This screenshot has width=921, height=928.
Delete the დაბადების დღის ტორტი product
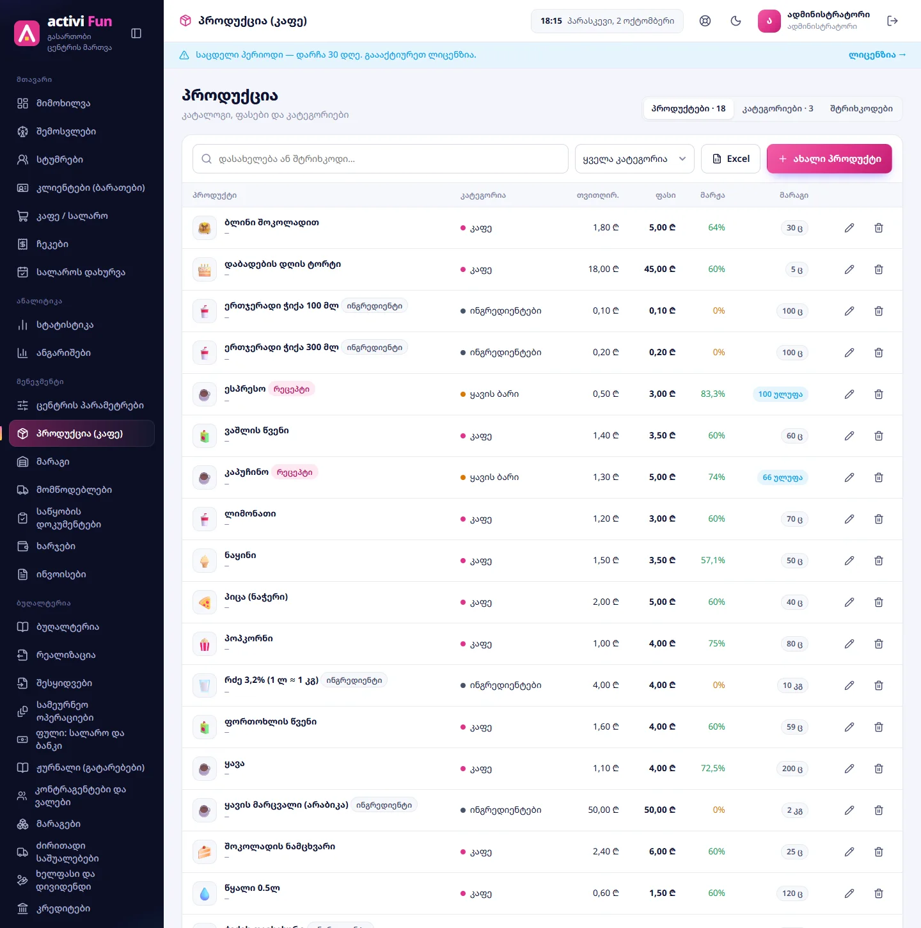click(879, 269)
